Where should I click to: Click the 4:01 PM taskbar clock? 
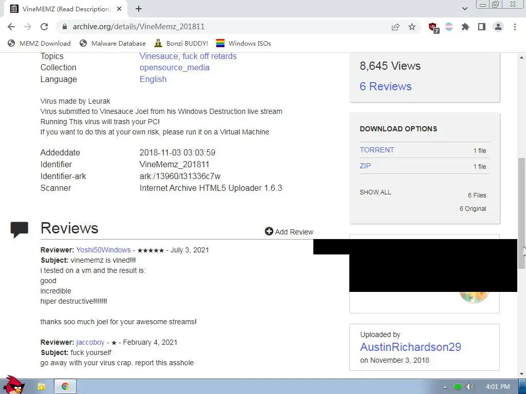(x=498, y=387)
